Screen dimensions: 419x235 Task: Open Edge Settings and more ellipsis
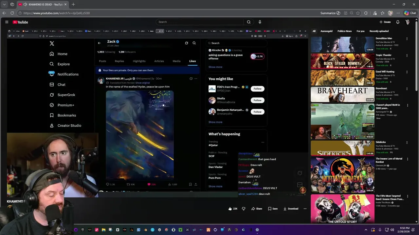tap(398, 13)
